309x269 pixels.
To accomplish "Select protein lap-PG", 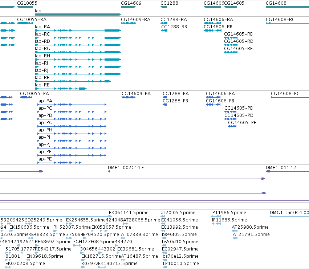I will pos(72,126).
